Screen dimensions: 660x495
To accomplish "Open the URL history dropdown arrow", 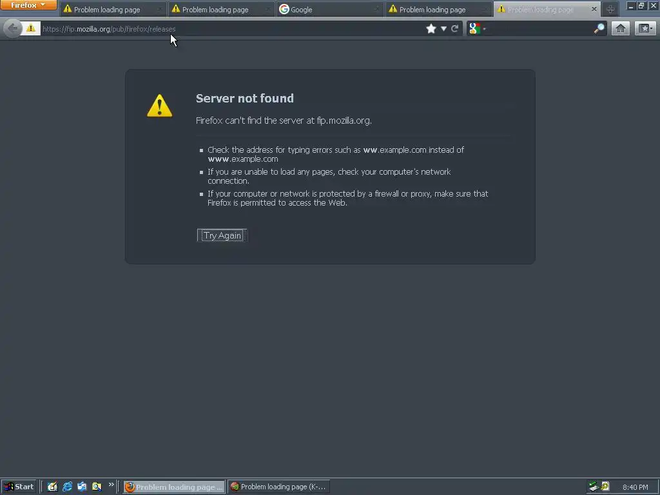I will [x=443, y=28].
